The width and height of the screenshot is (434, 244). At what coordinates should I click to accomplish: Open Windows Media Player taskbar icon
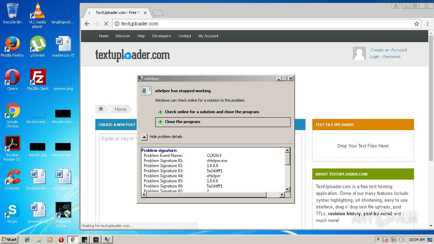tap(50, 240)
